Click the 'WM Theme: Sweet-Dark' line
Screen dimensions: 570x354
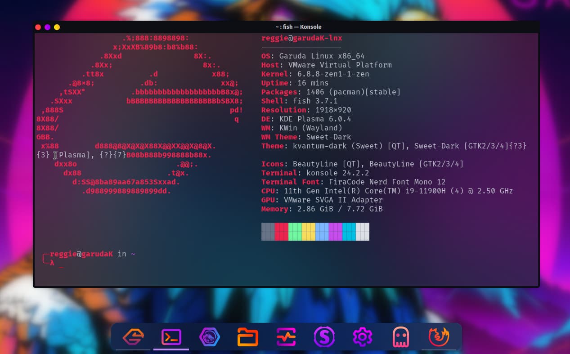tap(306, 137)
